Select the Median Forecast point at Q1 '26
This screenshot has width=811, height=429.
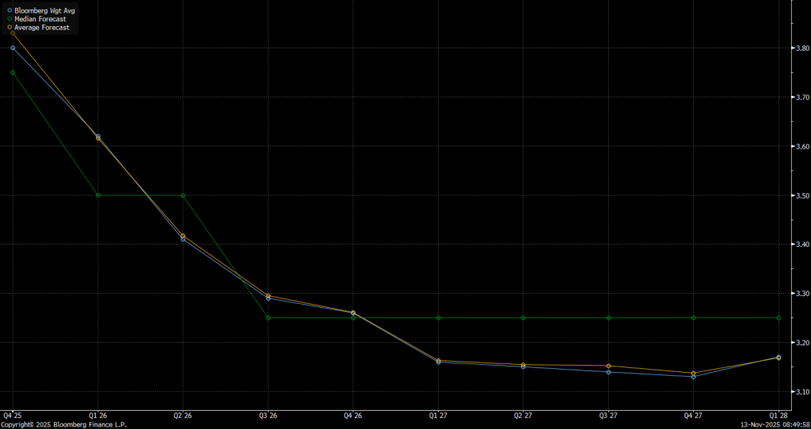click(x=98, y=195)
